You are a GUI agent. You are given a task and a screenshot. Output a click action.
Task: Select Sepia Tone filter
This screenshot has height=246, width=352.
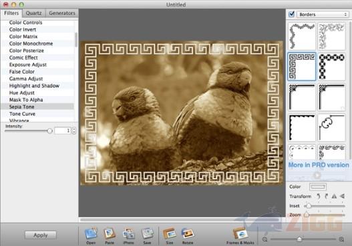[x=37, y=107]
